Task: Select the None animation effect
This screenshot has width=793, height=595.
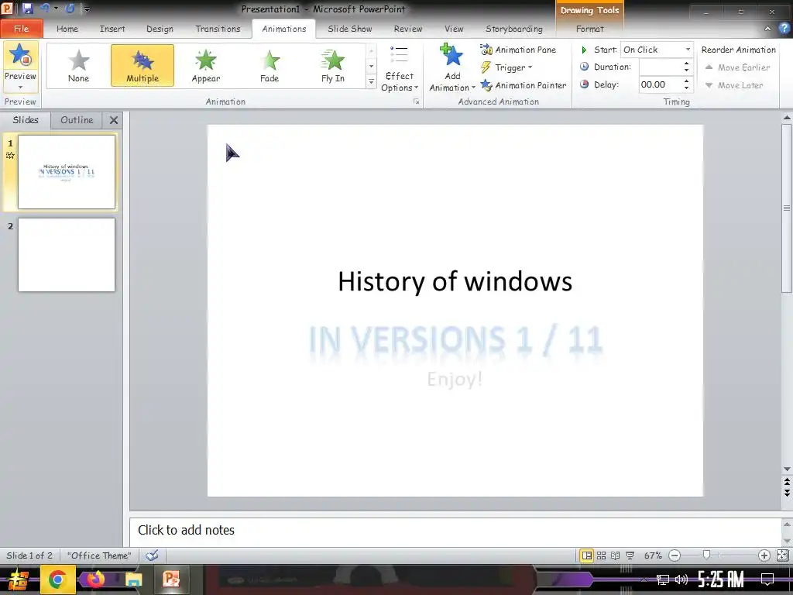Action: coord(78,65)
